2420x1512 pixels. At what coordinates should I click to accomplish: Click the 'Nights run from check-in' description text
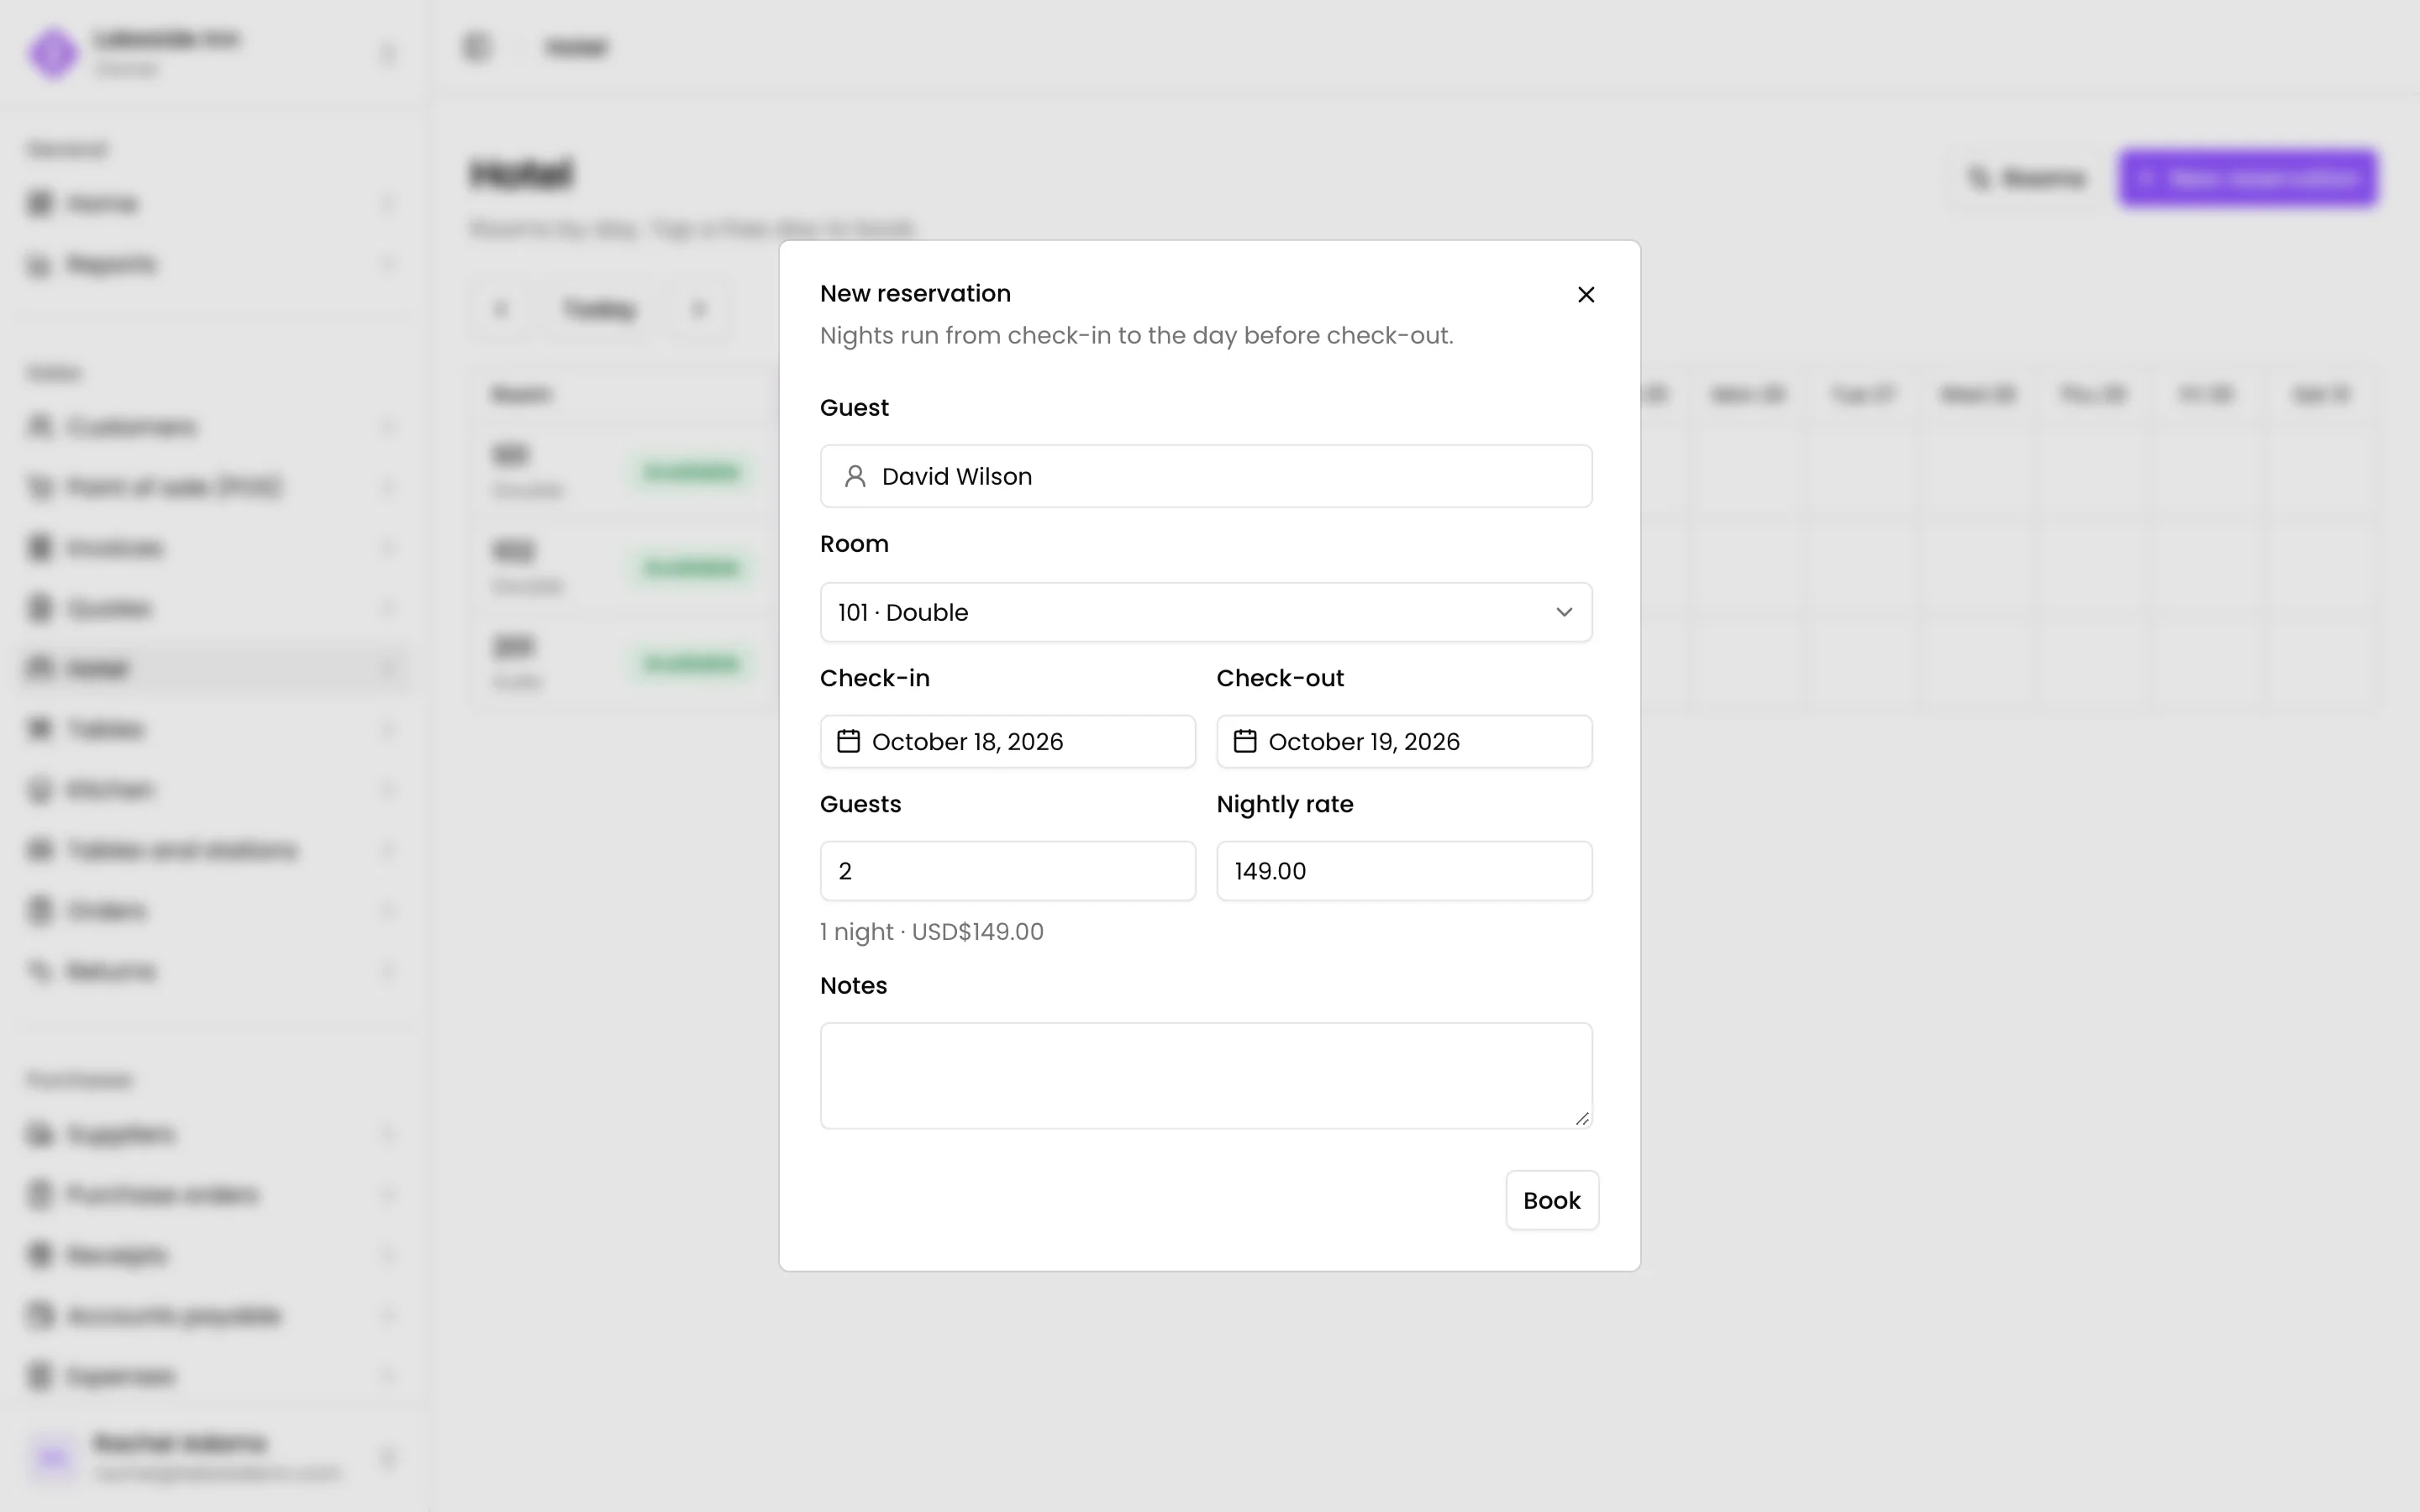1136,335
